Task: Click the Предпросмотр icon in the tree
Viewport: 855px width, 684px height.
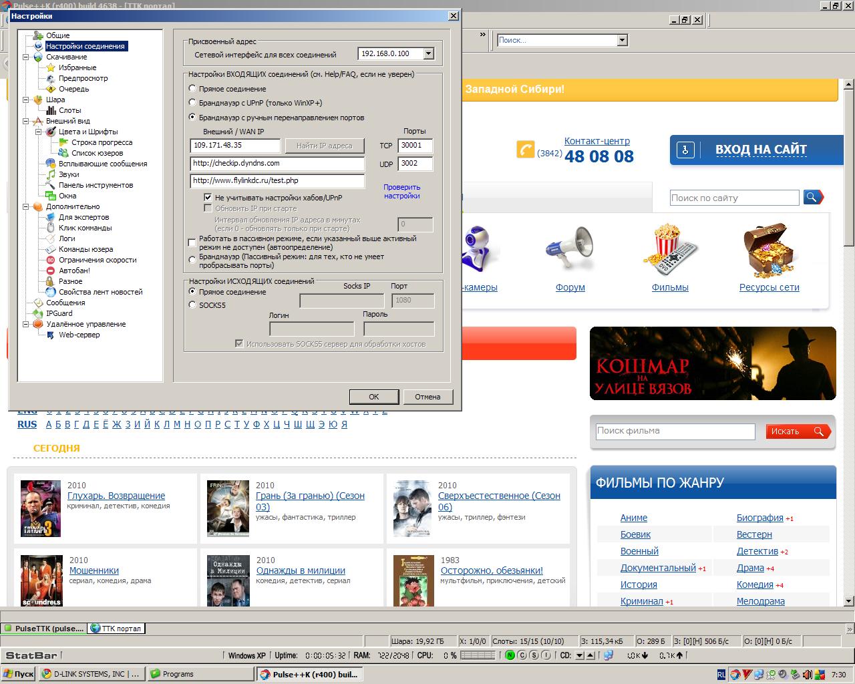Action: [51, 78]
